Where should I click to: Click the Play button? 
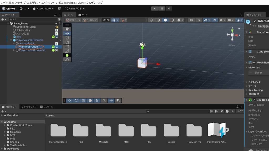pyautogui.click(x=154, y=9)
